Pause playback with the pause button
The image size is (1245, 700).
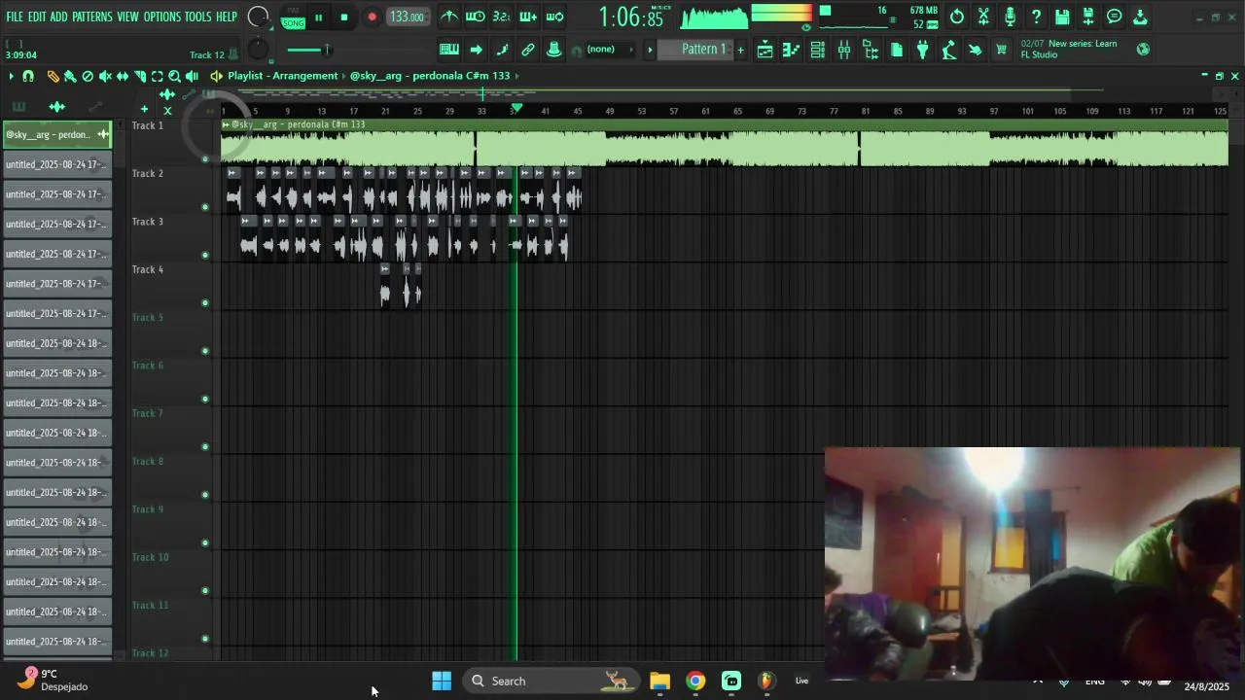[x=318, y=17]
